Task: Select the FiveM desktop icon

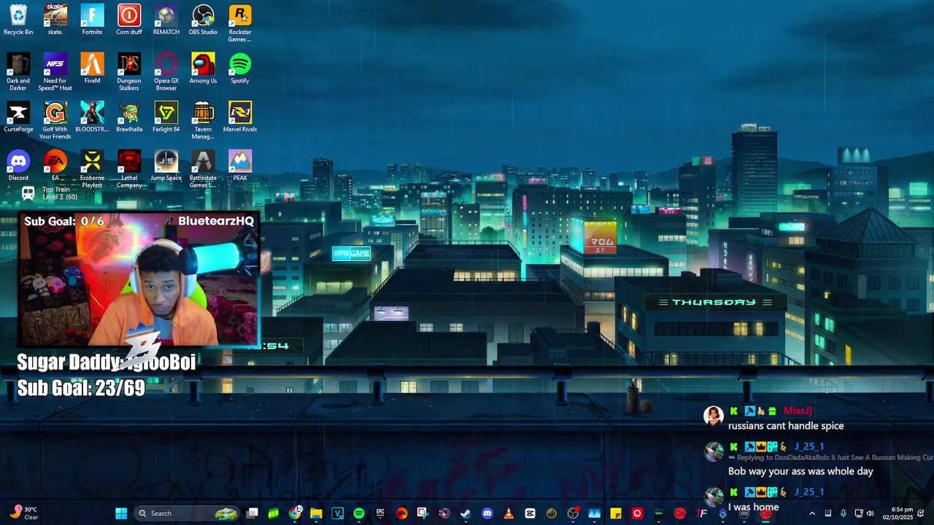Action: [92, 68]
